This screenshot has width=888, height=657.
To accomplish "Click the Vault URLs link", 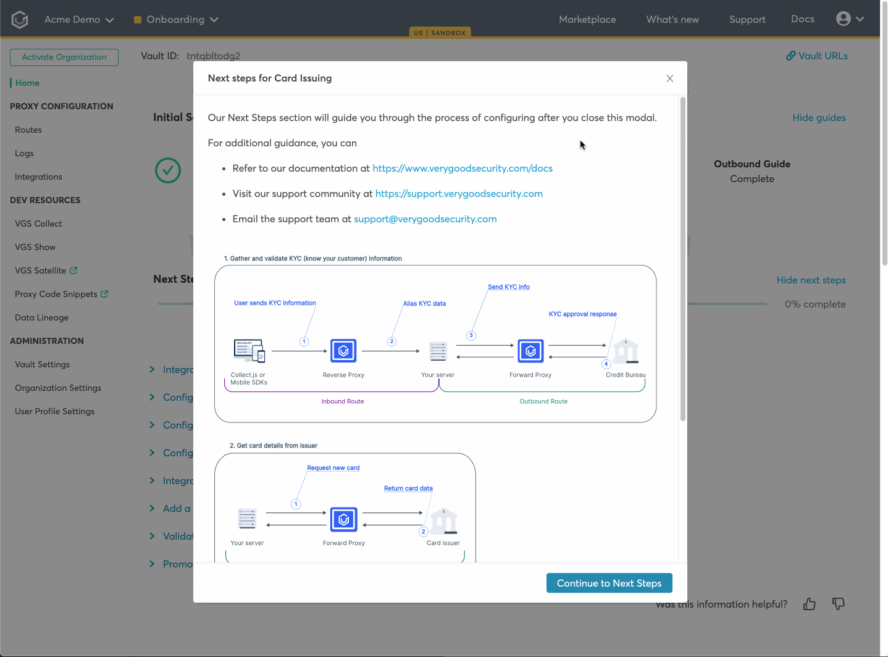I will [823, 56].
